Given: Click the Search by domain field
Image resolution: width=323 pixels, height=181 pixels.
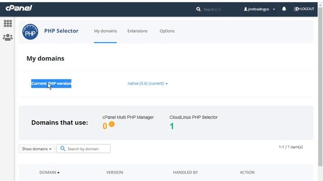Looking at the screenshot, I should click(x=83, y=149).
